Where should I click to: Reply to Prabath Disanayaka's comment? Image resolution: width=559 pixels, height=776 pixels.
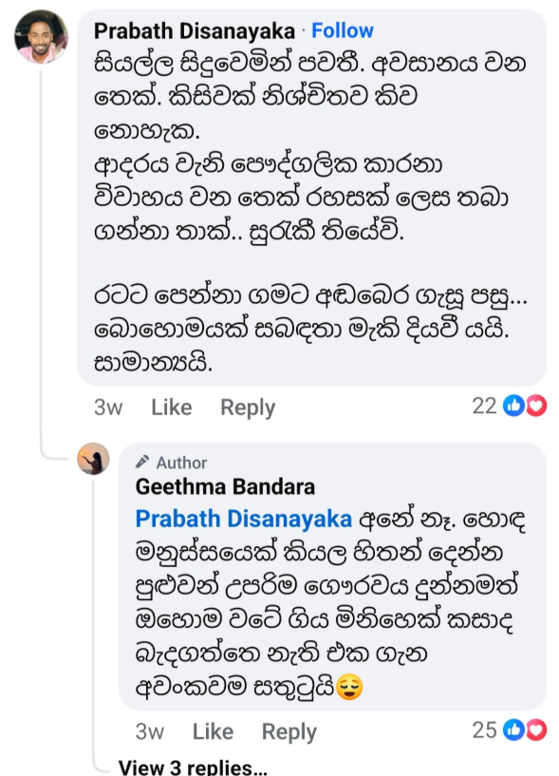248,407
